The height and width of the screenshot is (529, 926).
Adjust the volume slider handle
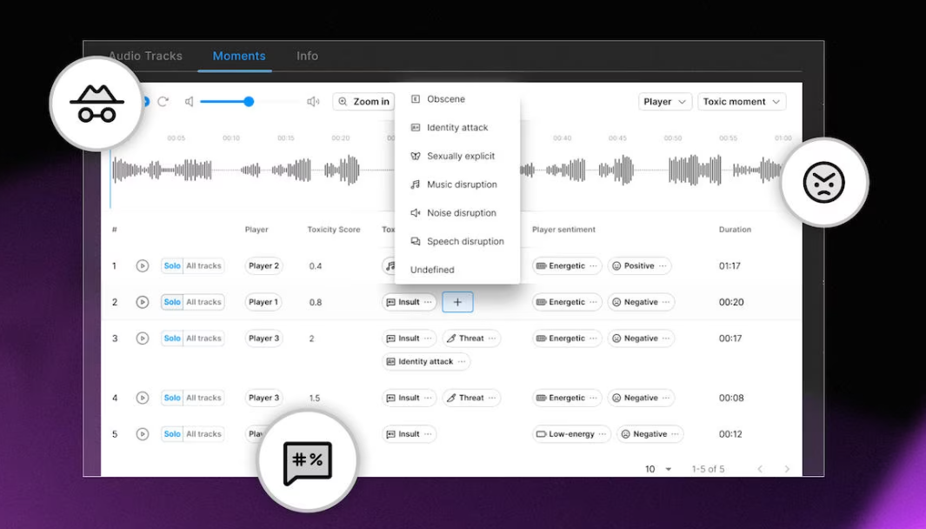pos(249,102)
